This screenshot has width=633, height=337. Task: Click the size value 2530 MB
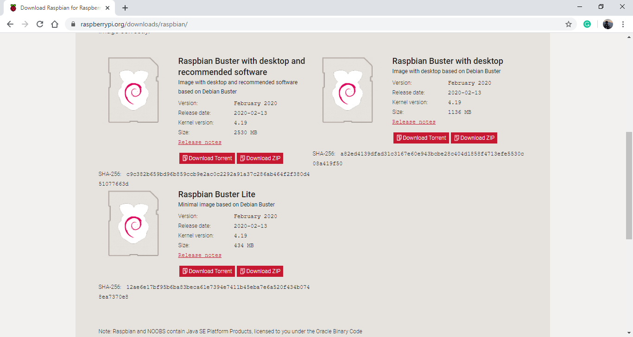[246, 132]
